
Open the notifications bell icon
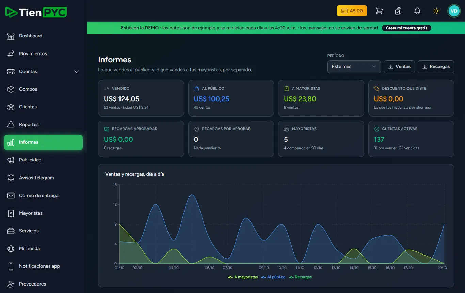pyautogui.click(x=417, y=11)
